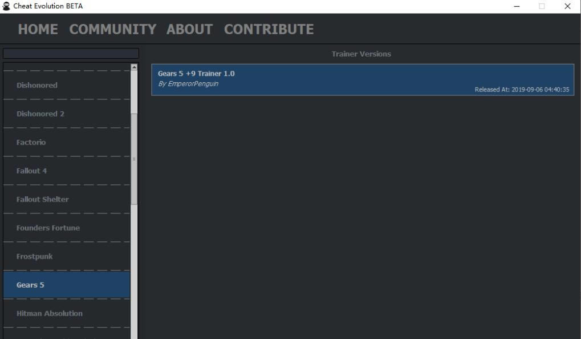
Task: Close the Cheat Evolution window
Action: click(x=567, y=6)
